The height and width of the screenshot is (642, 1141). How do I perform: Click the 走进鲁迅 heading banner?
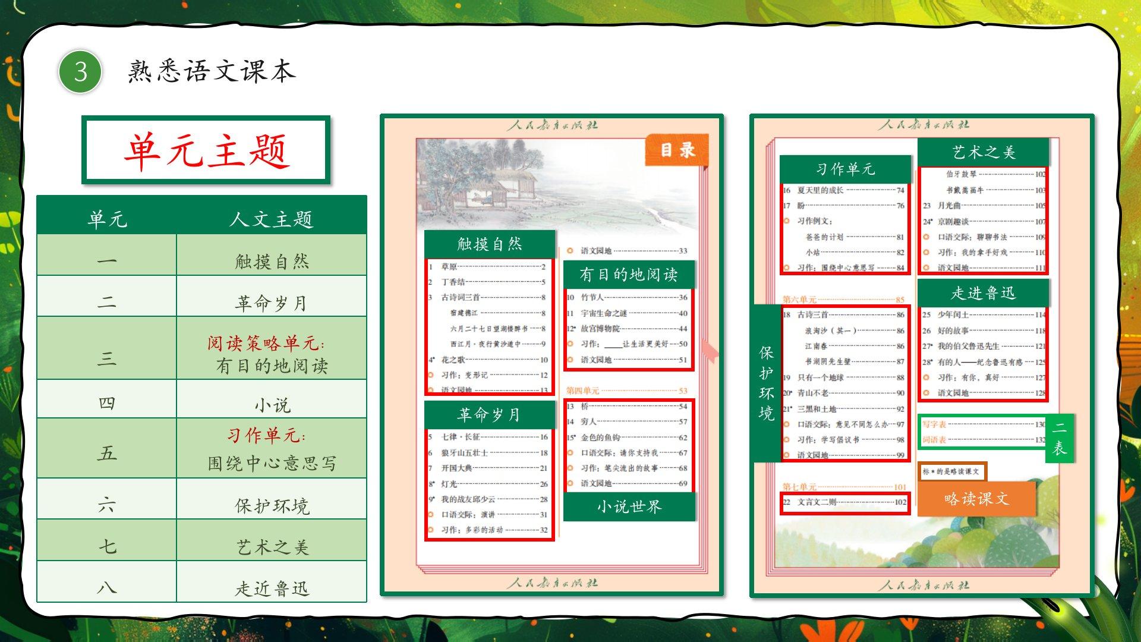pyautogui.click(x=983, y=292)
